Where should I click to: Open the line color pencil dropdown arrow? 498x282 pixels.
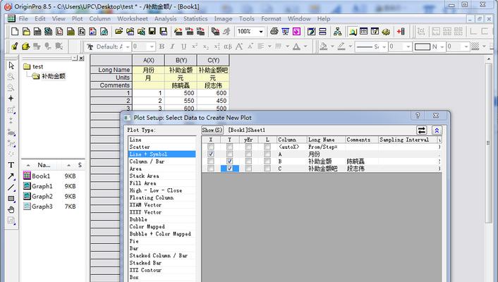(350, 47)
